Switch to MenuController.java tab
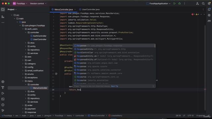The width and height of the screenshot is (212, 119). (x=63, y=10)
